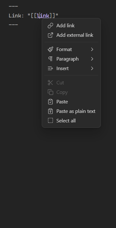This screenshot has height=228, width=116.
Task: Expand the Format submenu chevron
Action: [x=92, y=49]
